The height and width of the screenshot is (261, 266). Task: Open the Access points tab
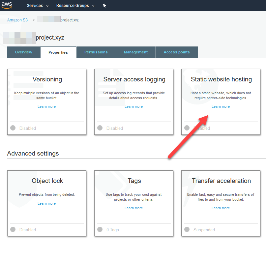[177, 52]
